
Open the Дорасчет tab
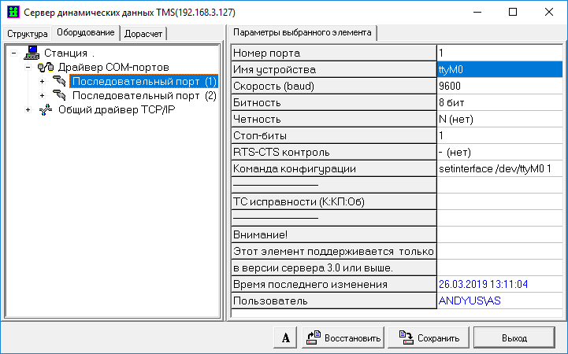tap(144, 34)
